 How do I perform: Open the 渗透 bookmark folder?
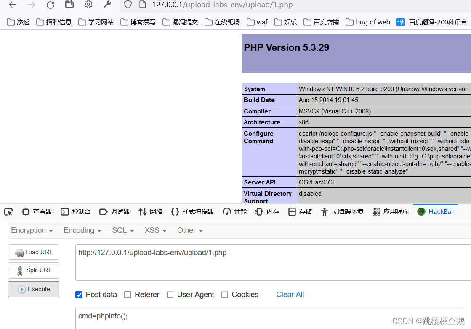(18, 22)
